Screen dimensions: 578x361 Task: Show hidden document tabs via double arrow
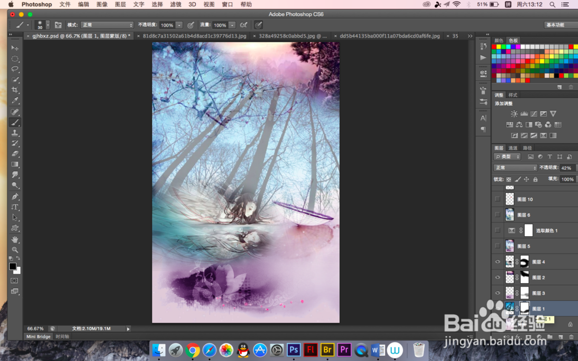[x=470, y=36]
